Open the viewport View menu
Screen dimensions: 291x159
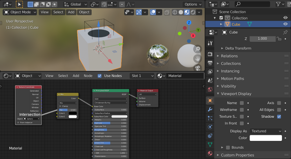point(45,12)
